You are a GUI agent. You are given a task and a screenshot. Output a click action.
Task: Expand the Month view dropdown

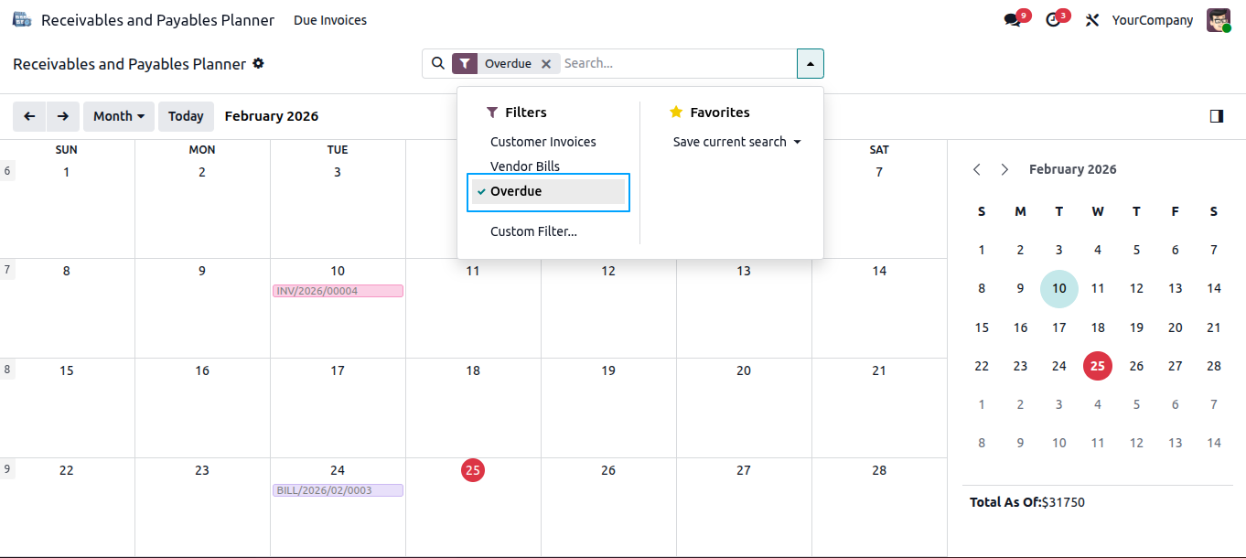119,116
